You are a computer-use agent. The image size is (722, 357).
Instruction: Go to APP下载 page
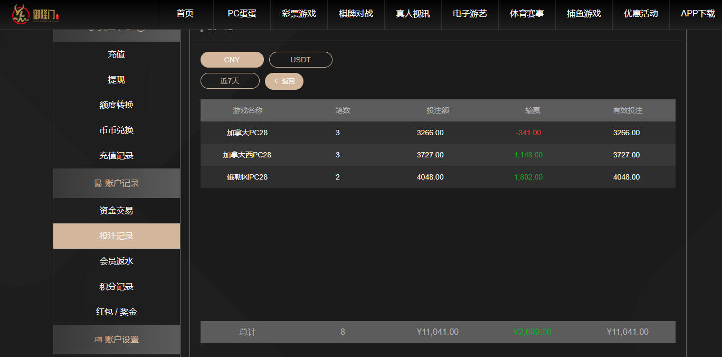point(698,14)
